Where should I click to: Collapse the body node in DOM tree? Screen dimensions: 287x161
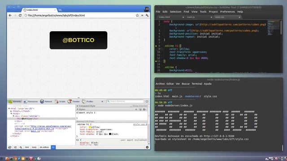tap(11, 114)
